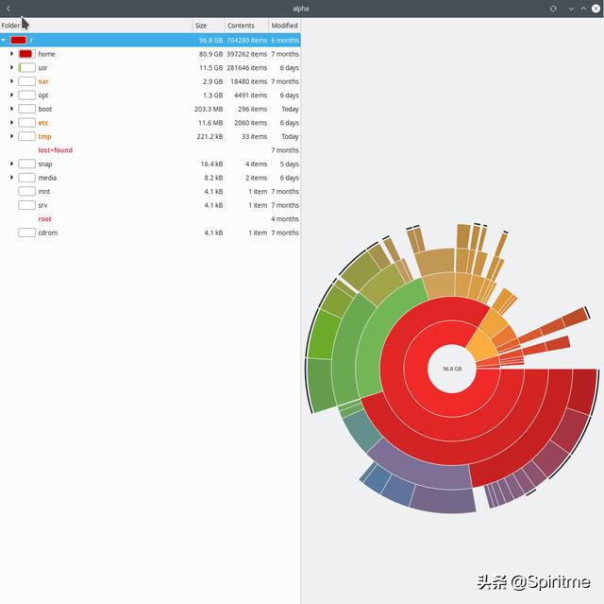The image size is (604, 604).
Task: Click the 16.4 kB size value
Action: (211, 164)
